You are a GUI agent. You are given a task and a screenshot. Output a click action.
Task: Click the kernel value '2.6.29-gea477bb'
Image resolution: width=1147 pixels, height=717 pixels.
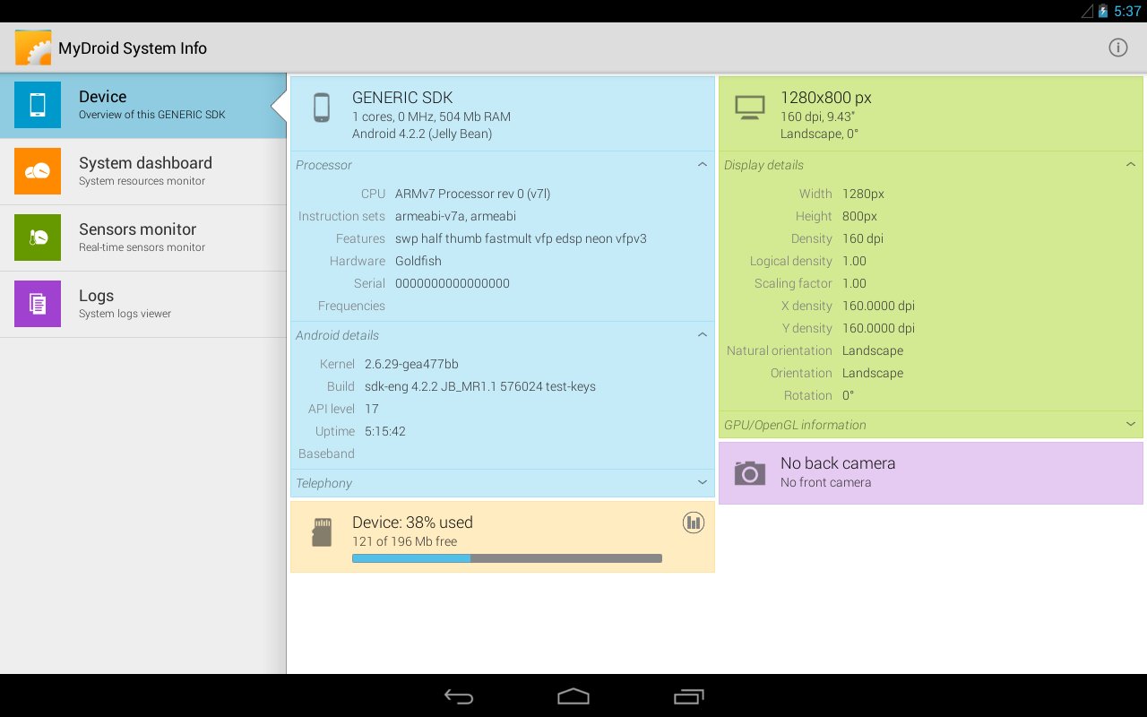click(411, 364)
